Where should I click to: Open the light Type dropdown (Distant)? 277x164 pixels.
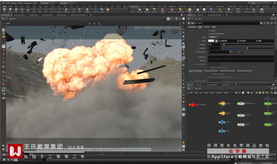215,37
